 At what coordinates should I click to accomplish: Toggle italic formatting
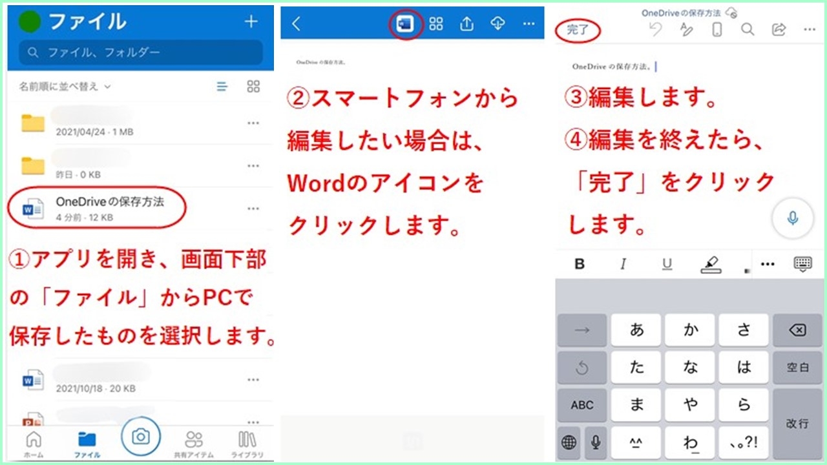[623, 264]
